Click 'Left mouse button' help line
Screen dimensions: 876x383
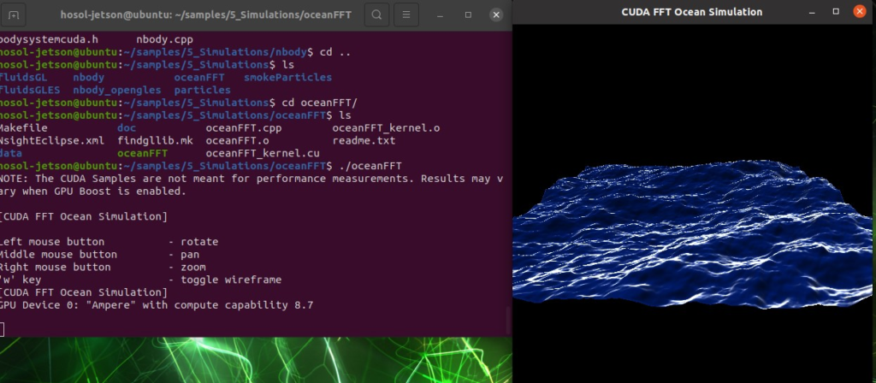click(109, 242)
